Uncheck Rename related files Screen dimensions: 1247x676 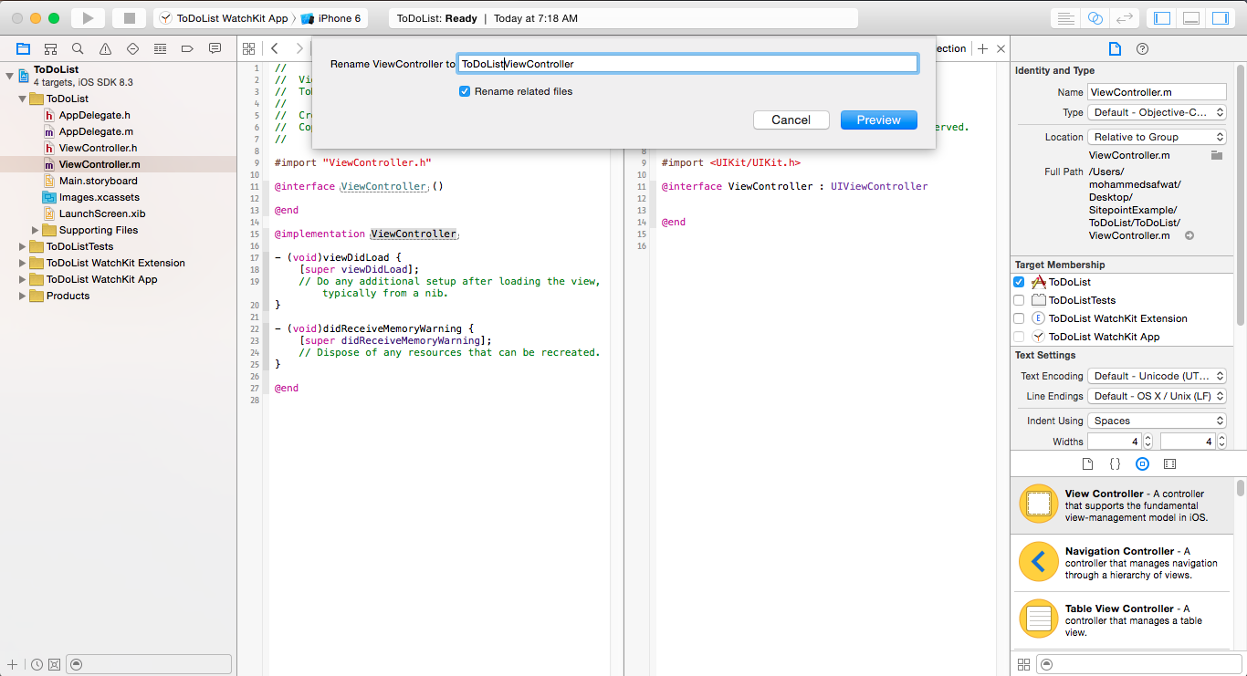[x=464, y=91]
